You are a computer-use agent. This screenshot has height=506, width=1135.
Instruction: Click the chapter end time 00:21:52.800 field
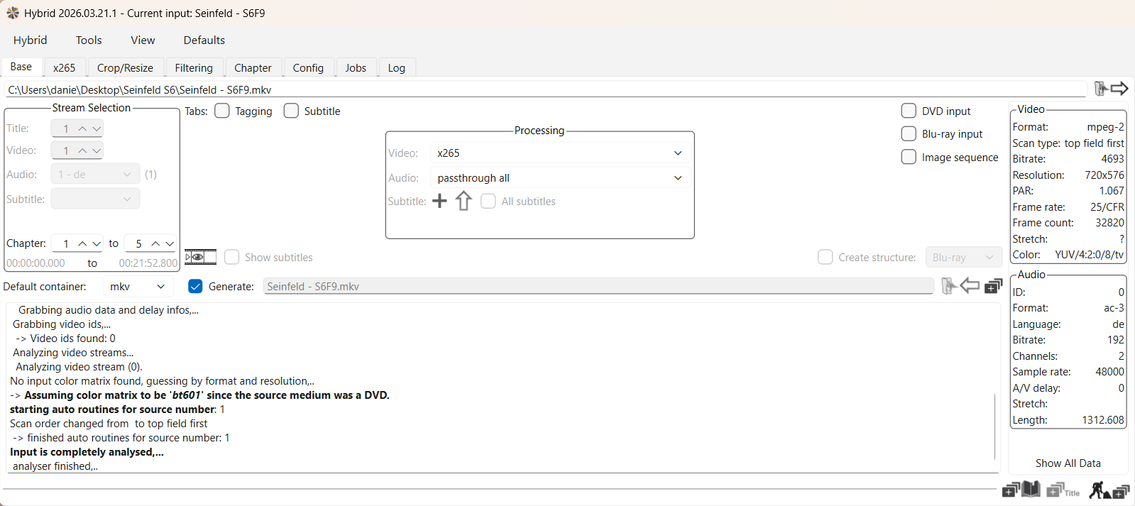[x=148, y=263]
